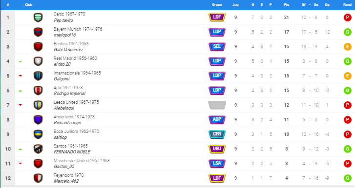Click the CFB group badge for Boca Juniors
Image resolution: width=355 pixels, height=188 pixels.
pyautogui.click(x=217, y=134)
